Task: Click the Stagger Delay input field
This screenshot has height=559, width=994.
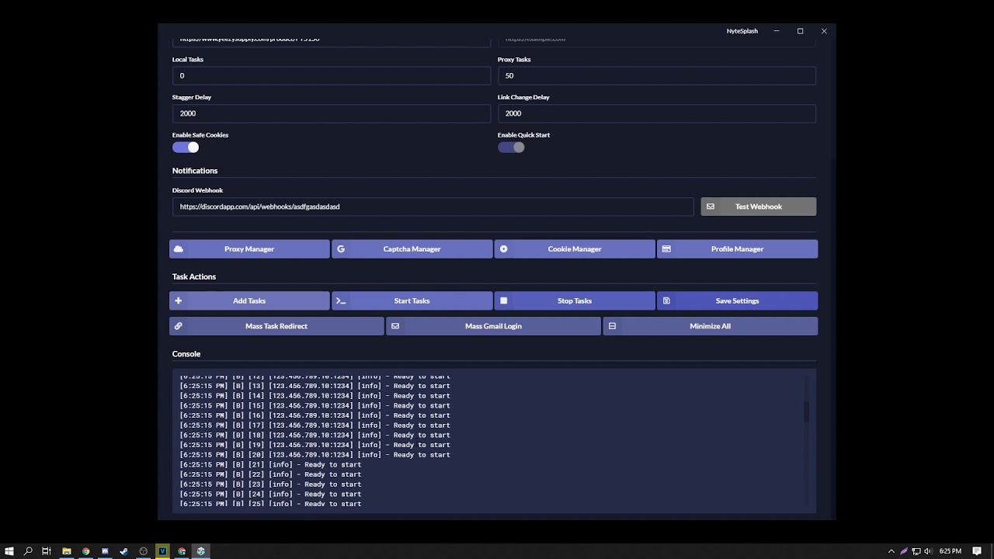Action: [x=331, y=113]
